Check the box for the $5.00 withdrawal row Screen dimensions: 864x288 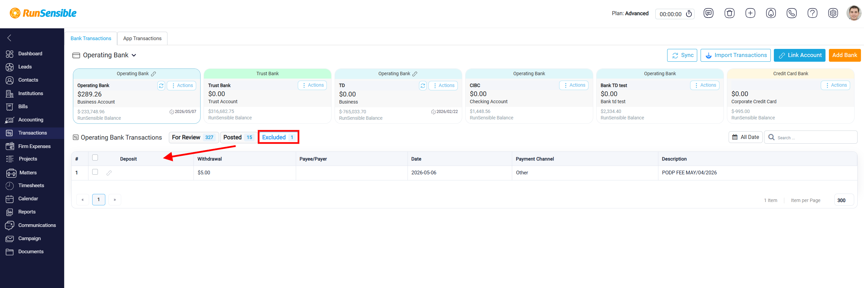point(95,172)
